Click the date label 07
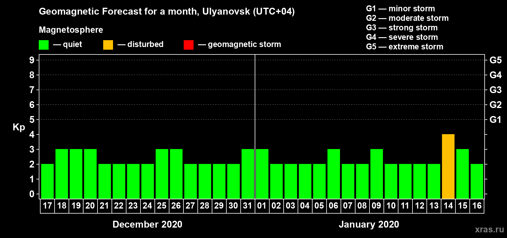The height and width of the screenshot is (238, 507). (x=348, y=206)
